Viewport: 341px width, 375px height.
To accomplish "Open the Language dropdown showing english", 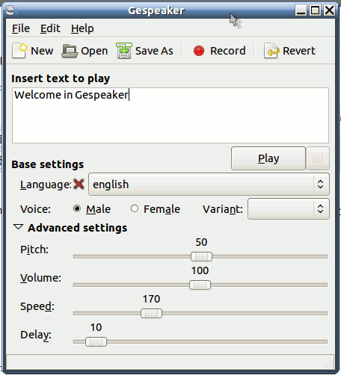I will (209, 185).
